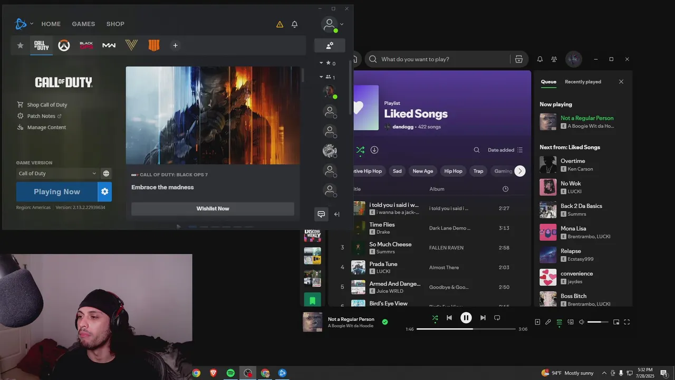Open the Manage Content link
The height and width of the screenshot is (380, 675).
46,127
